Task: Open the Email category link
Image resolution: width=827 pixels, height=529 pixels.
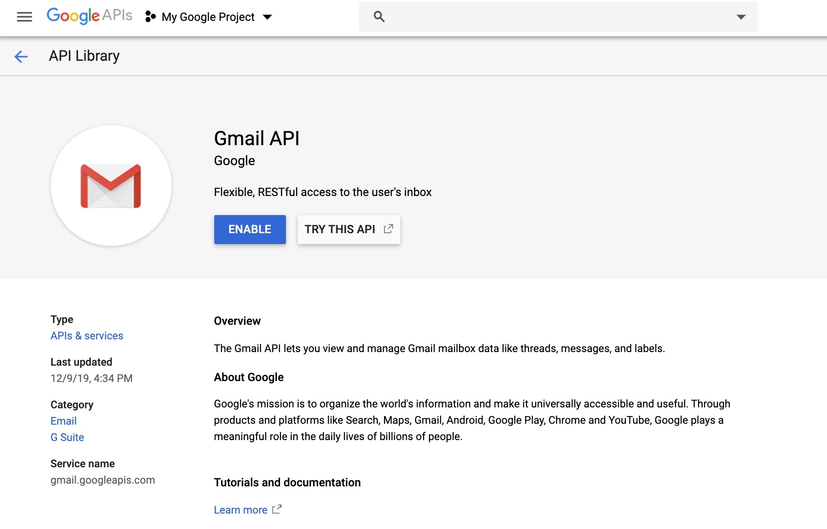Action: [64, 421]
